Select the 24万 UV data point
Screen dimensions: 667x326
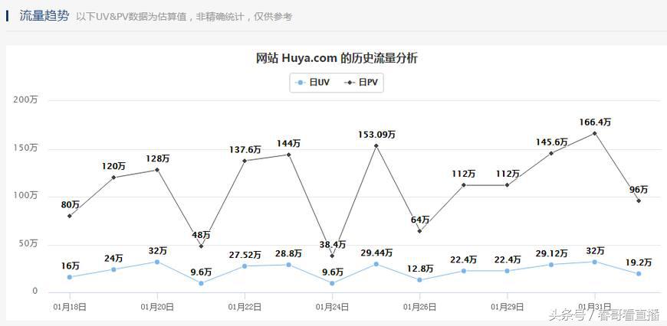pyautogui.click(x=113, y=269)
